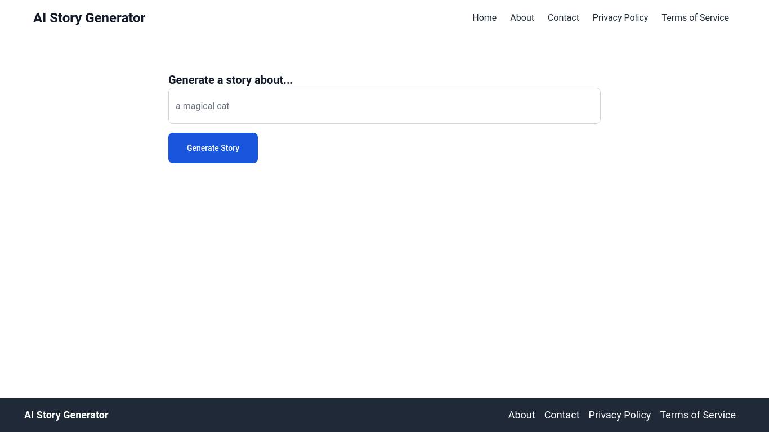769x432 pixels.
Task: Click the last footer navigation entry
Action: click(698, 415)
